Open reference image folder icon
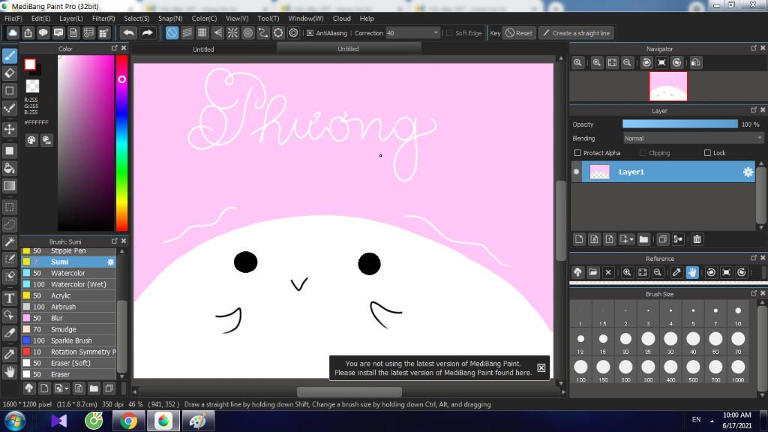The image size is (768, 432). coord(593,272)
